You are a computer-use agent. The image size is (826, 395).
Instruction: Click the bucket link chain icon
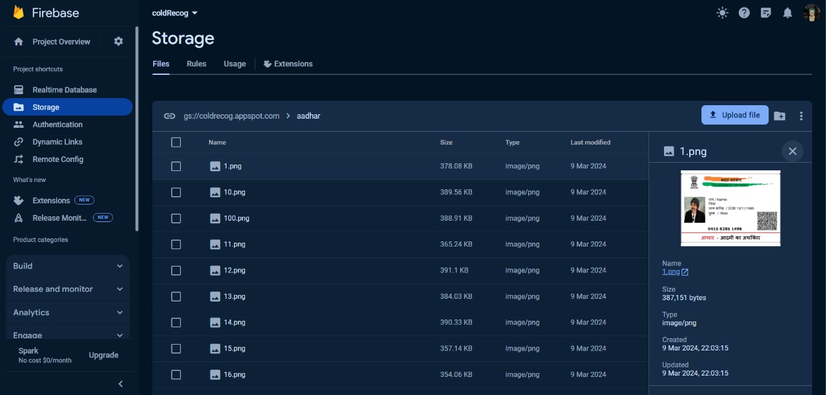(x=170, y=116)
